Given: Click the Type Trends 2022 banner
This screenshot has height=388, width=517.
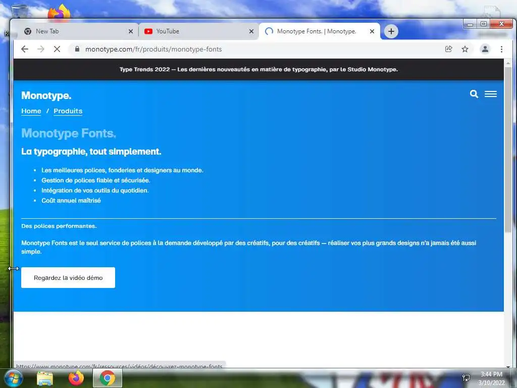Looking at the screenshot, I should (258, 69).
